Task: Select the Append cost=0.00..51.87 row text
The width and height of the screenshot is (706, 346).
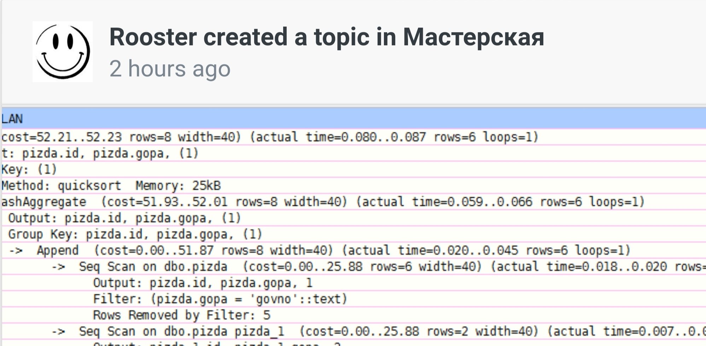Action: pyautogui.click(x=333, y=251)
